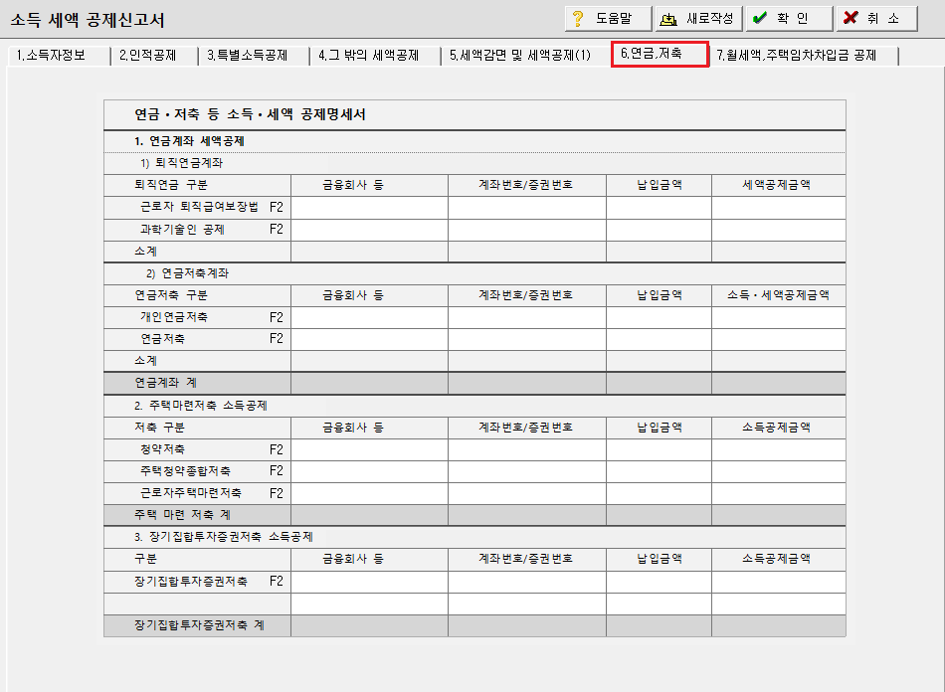Click 납입금액 field for 개인연금저축
The width and height of the screenshot is (945, 692).
(659, 318)
